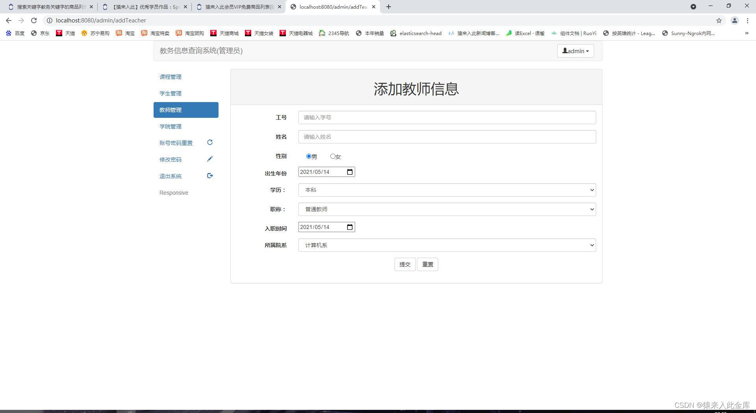Open Chrome three-dot menu

pos(747,20)
